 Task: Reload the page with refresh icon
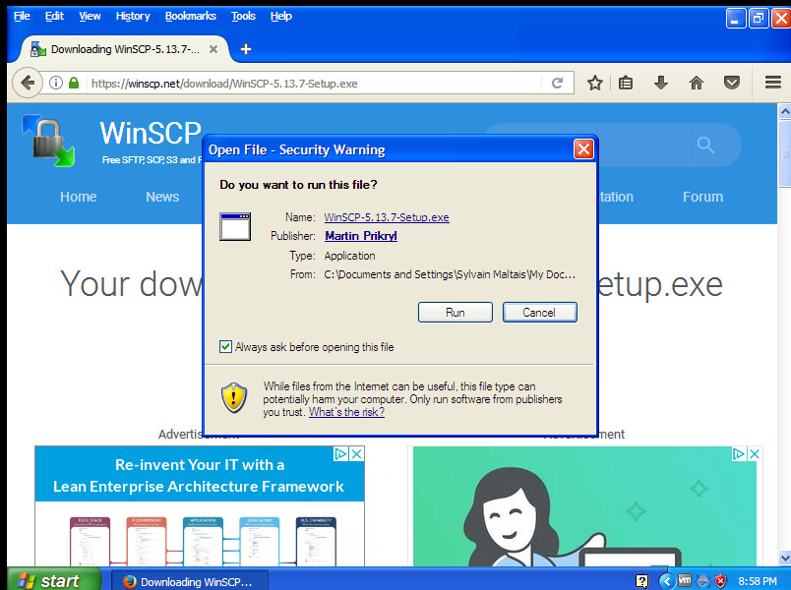[x=557, y=83]
